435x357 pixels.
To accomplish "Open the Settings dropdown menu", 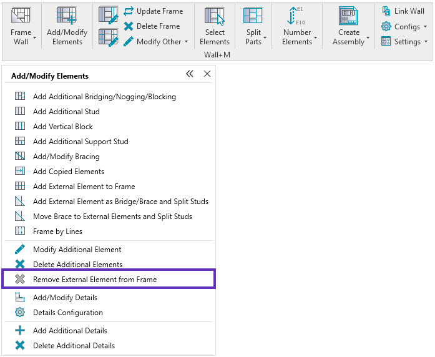I will click(x=426, y=42).
